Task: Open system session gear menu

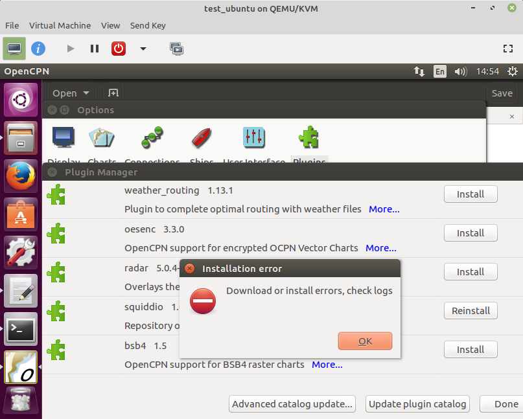Action: click(x=513, y=71)
